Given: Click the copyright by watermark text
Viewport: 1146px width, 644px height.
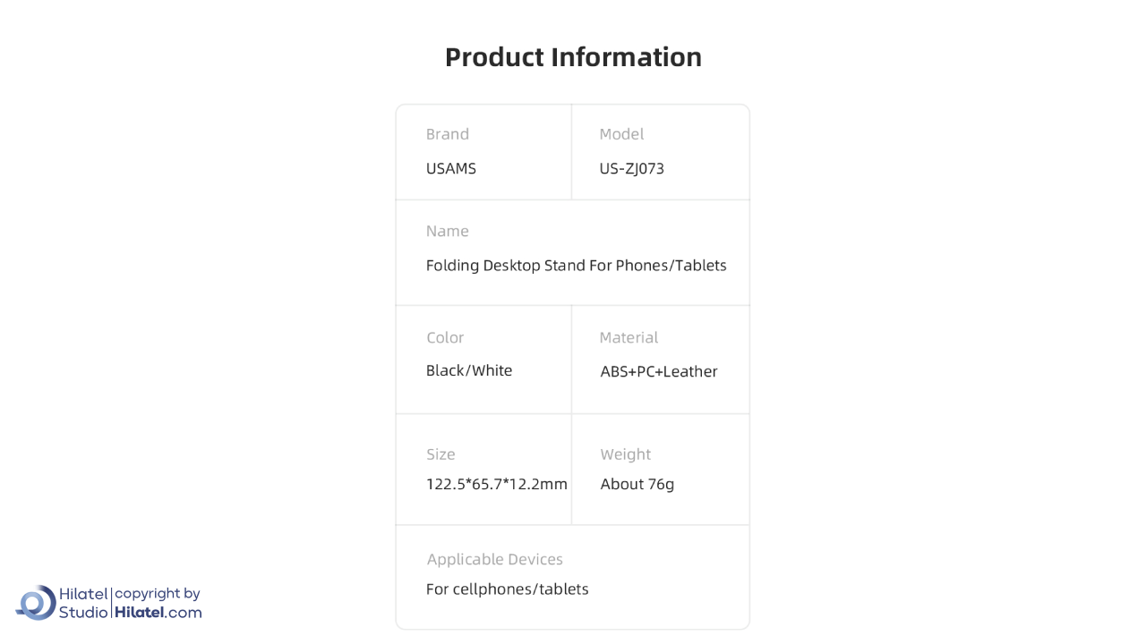Looking at the screenshot, I should (158, 594).
